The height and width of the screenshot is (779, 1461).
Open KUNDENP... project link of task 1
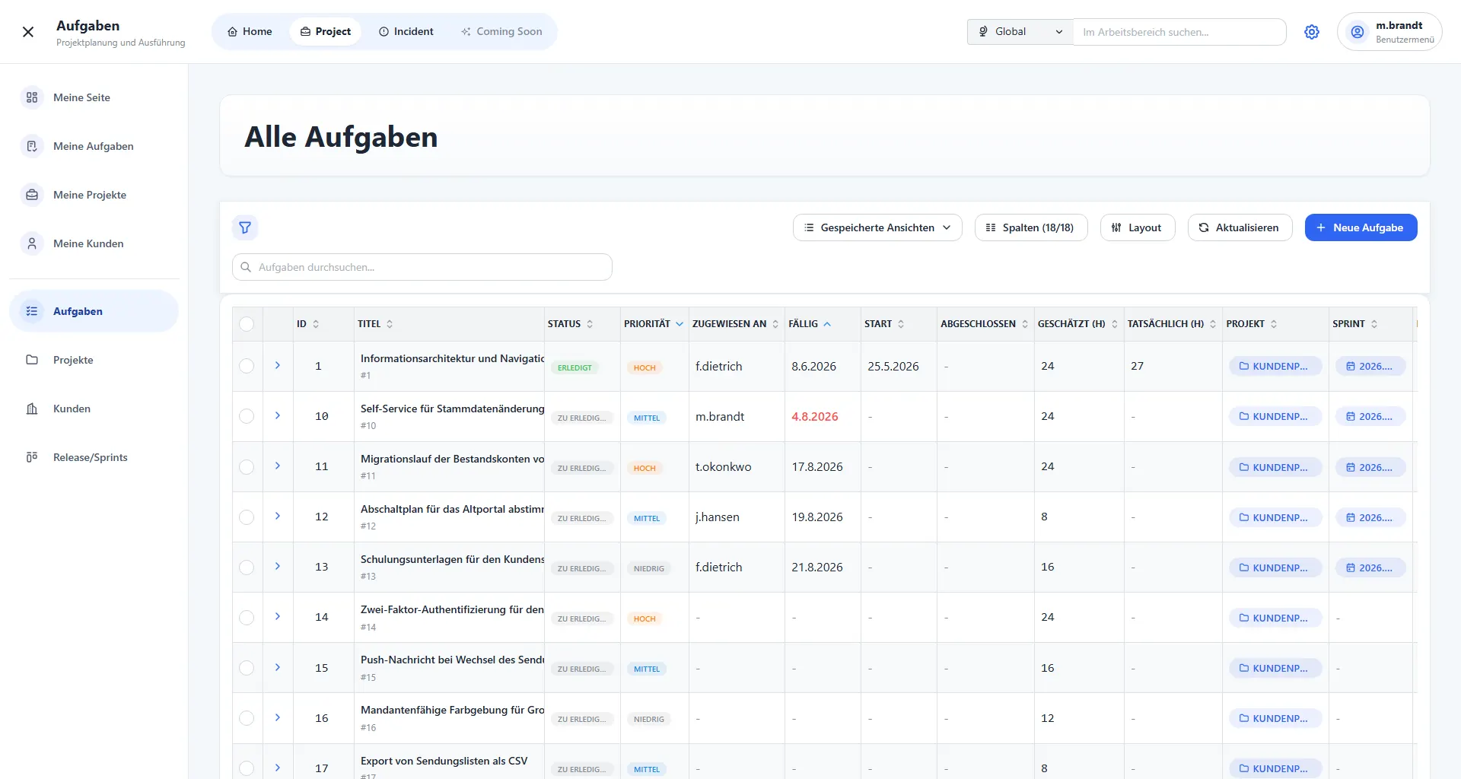point(1275,366)
